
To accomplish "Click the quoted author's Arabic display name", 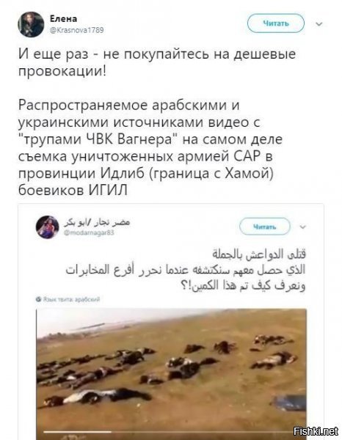I will click(97, 223).
